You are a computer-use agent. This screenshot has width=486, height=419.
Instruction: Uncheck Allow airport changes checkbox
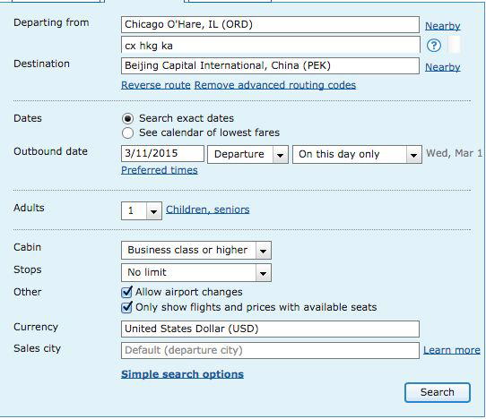126,292
